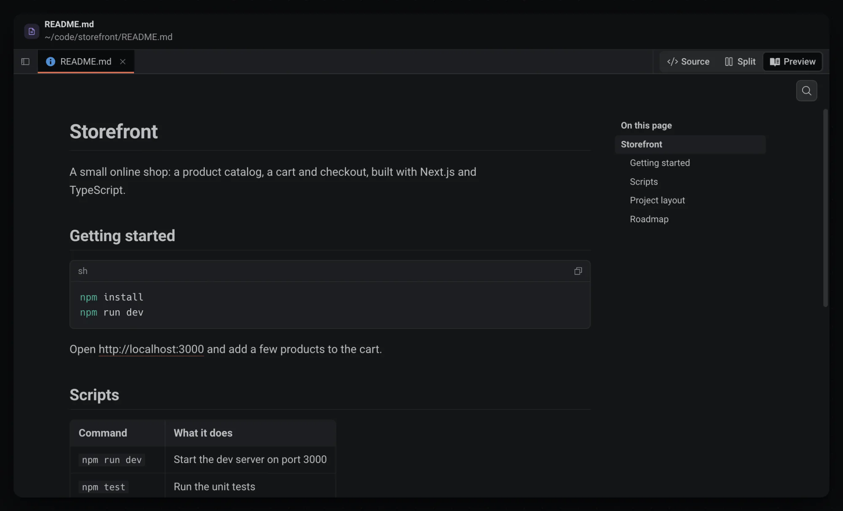Open the search magnifier button
Screen dimensions: 843x511
806,91
